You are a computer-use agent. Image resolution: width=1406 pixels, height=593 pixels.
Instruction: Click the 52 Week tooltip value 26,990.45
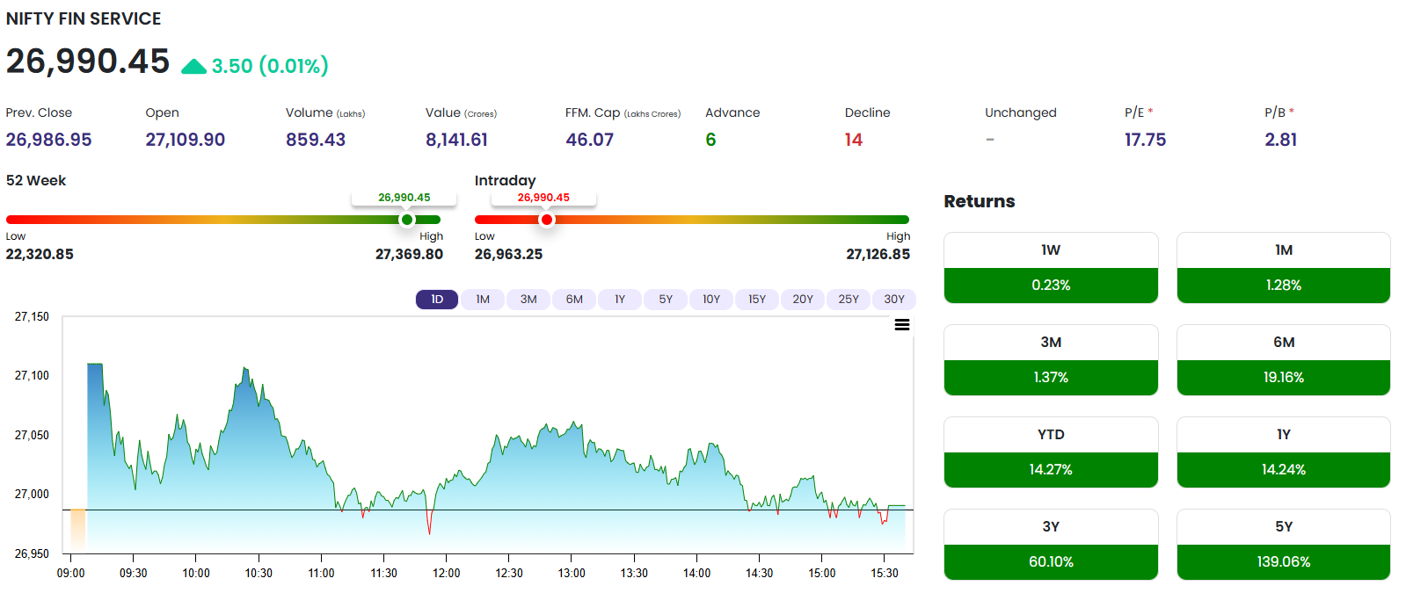click(404, 198)
